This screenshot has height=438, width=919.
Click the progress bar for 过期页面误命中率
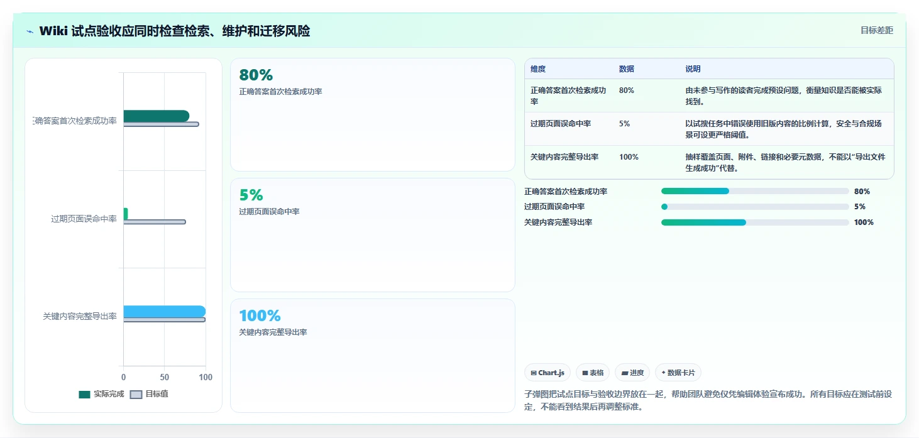(x=755, y=207)
